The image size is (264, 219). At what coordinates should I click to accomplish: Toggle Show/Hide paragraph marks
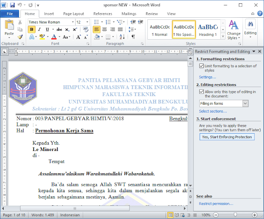click(x=133, y=37)
